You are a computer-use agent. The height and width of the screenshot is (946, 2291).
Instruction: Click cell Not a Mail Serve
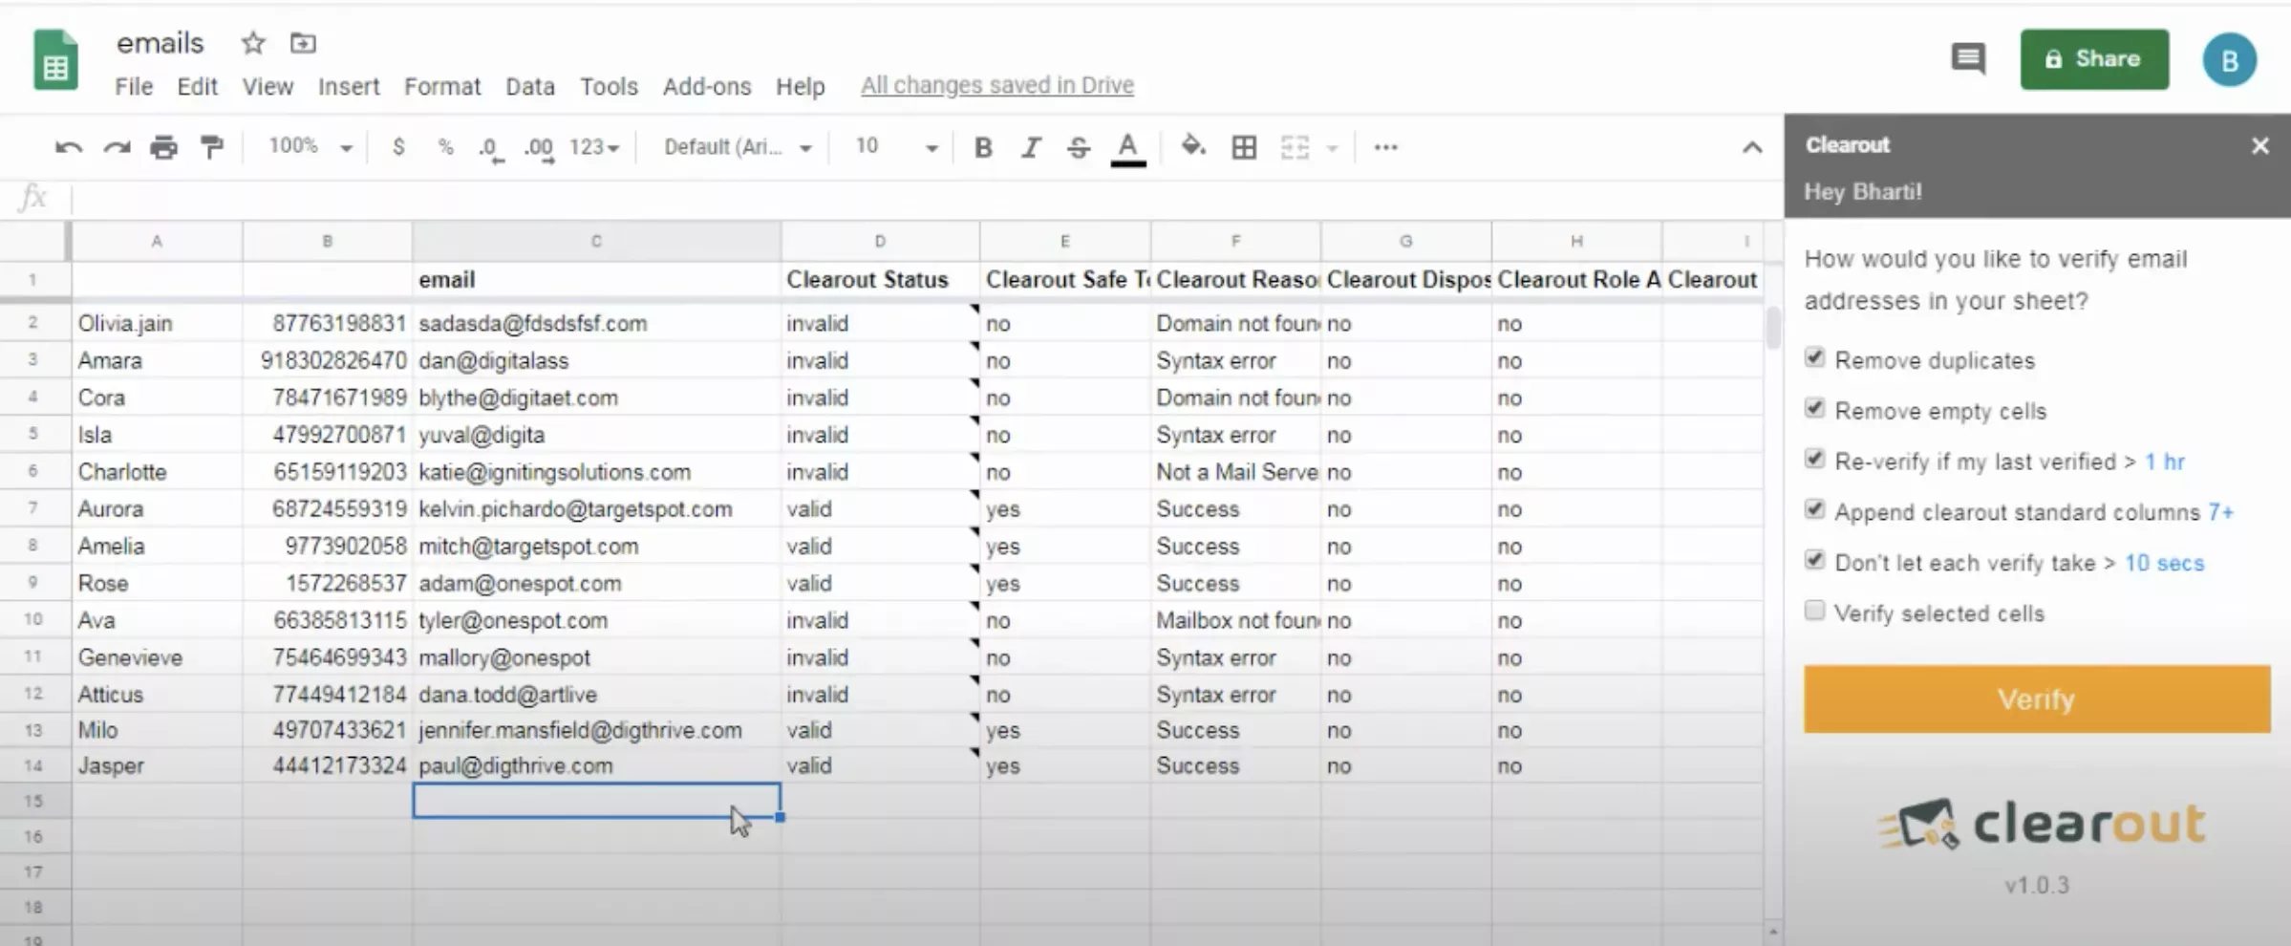coord(1235,472)
